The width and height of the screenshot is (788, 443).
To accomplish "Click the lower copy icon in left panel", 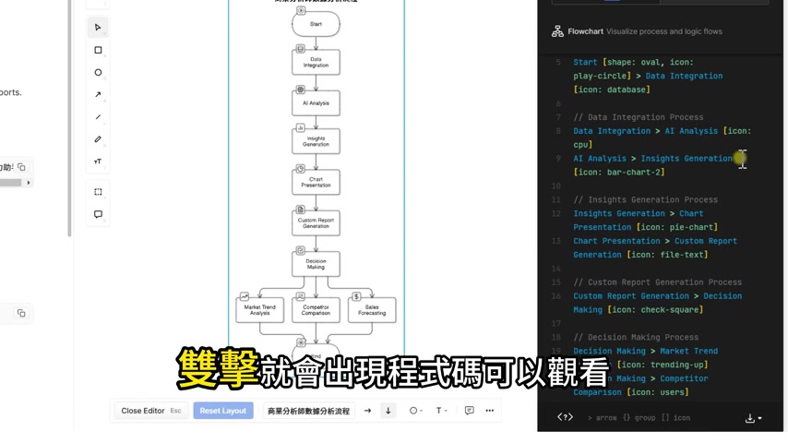I will click(21, 313).
